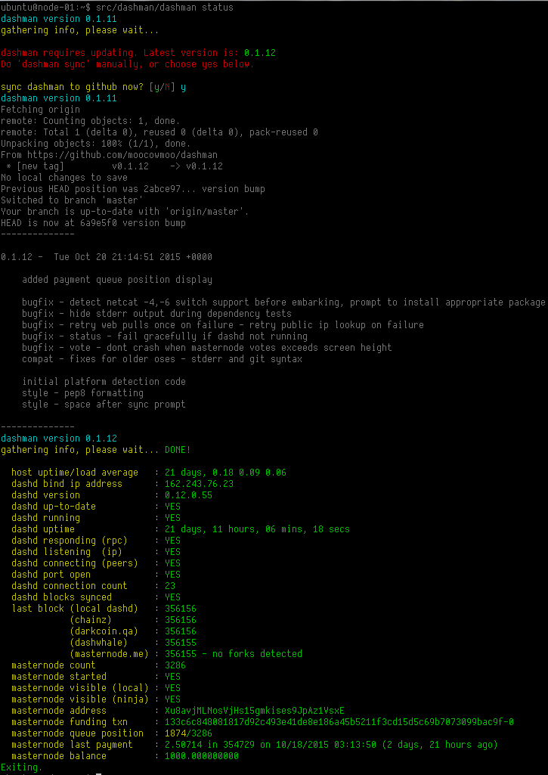548x775 pixels.
Task: Click 'initial platform detection code' line
Action: pyautogui.click(x=104, y=382)
